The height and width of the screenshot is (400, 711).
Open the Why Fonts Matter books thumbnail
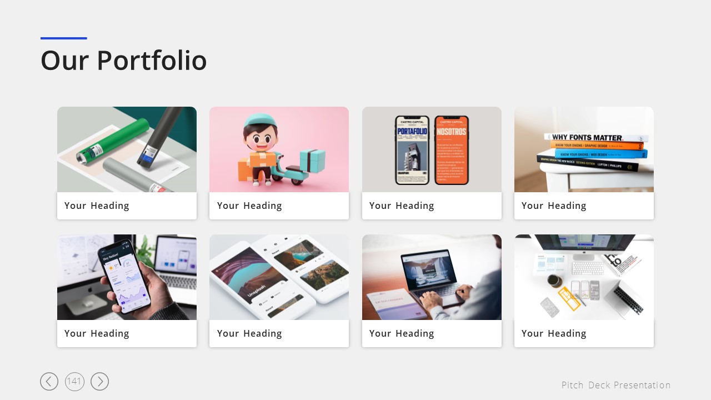(584, 149)
